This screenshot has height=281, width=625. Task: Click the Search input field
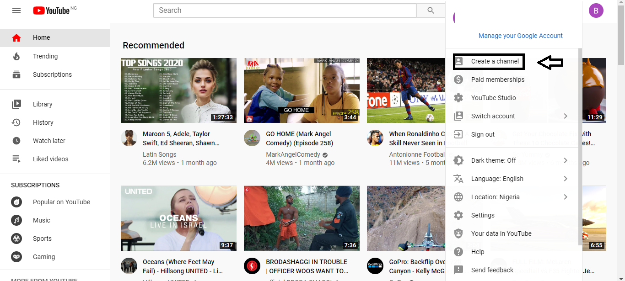point(285,11)
